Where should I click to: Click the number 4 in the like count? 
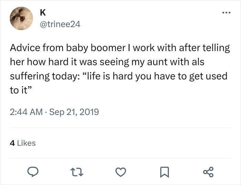pos(12,143)
